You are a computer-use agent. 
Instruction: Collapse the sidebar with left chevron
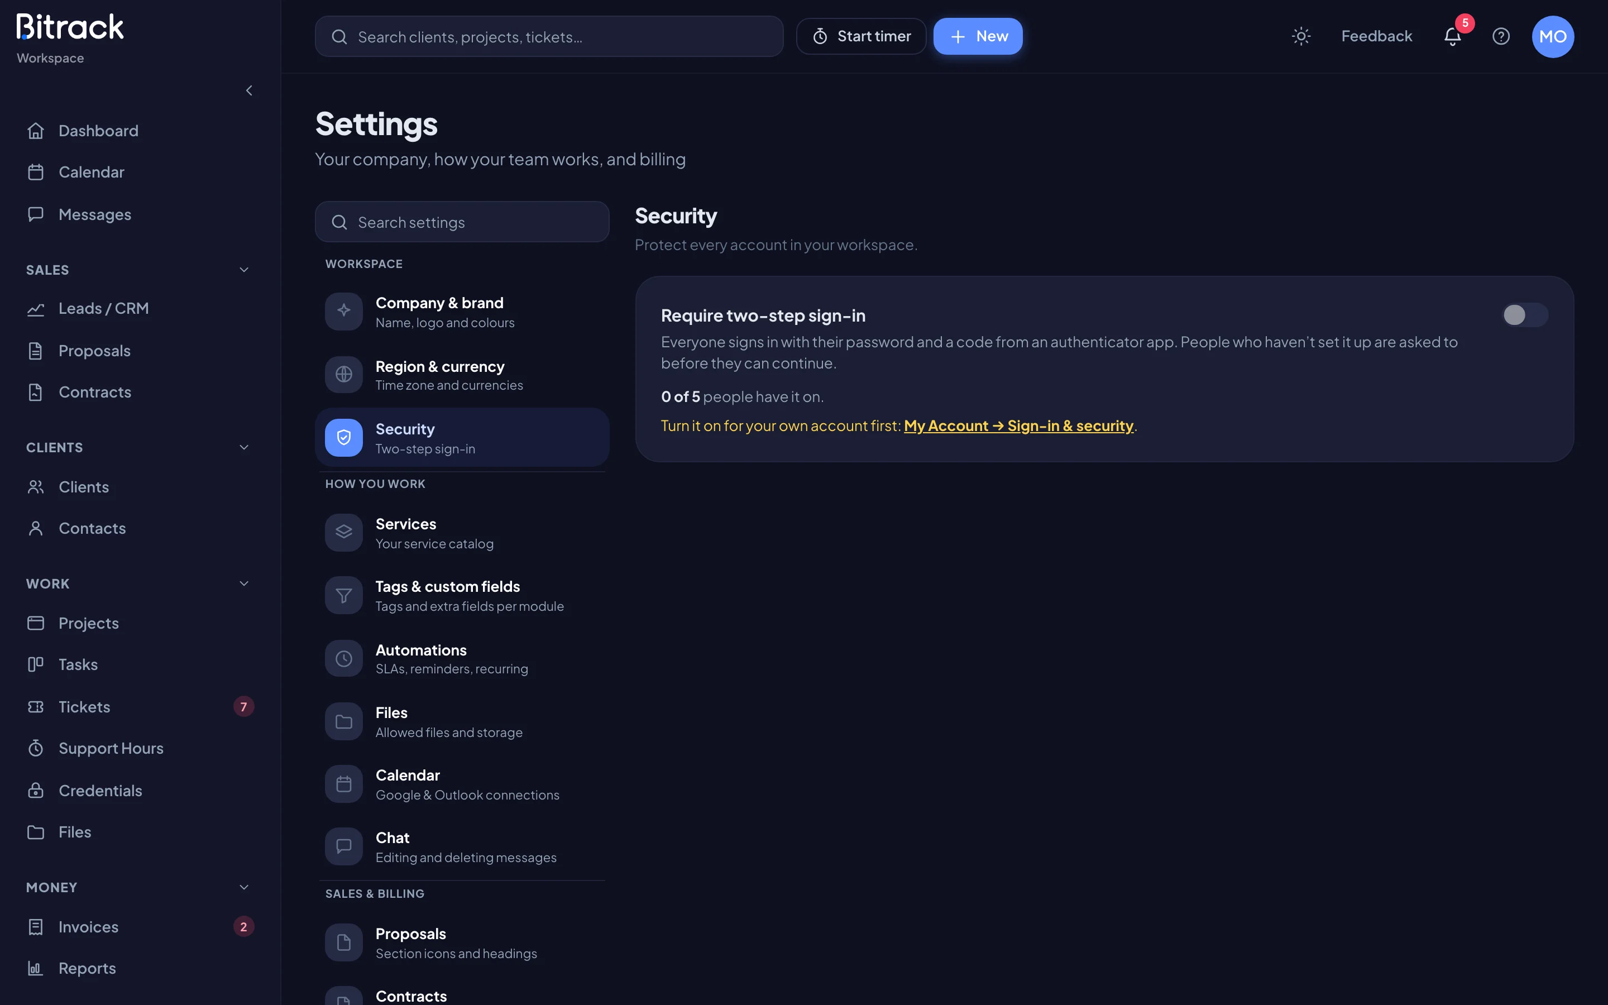[x=249, y=90]
